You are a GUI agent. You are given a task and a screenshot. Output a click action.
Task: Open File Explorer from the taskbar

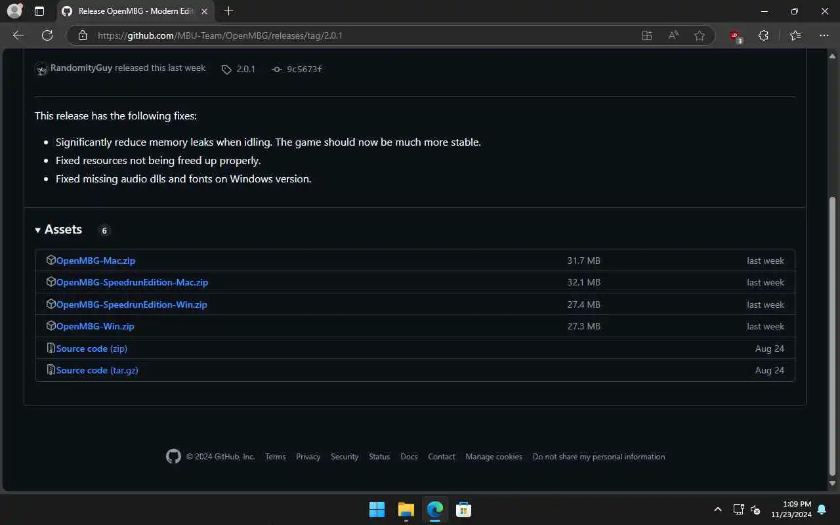tap(406, 509)
